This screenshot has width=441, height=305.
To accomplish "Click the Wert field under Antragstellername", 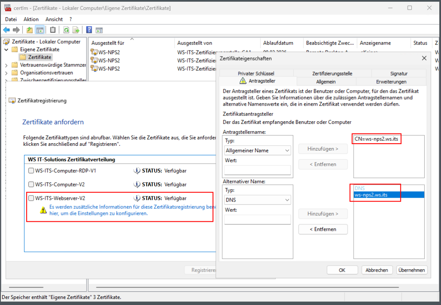I will click(258, 170).
